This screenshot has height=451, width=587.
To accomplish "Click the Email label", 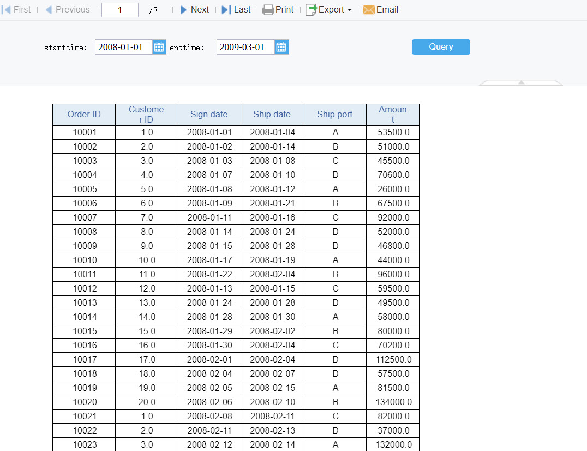I will [387, 10].
